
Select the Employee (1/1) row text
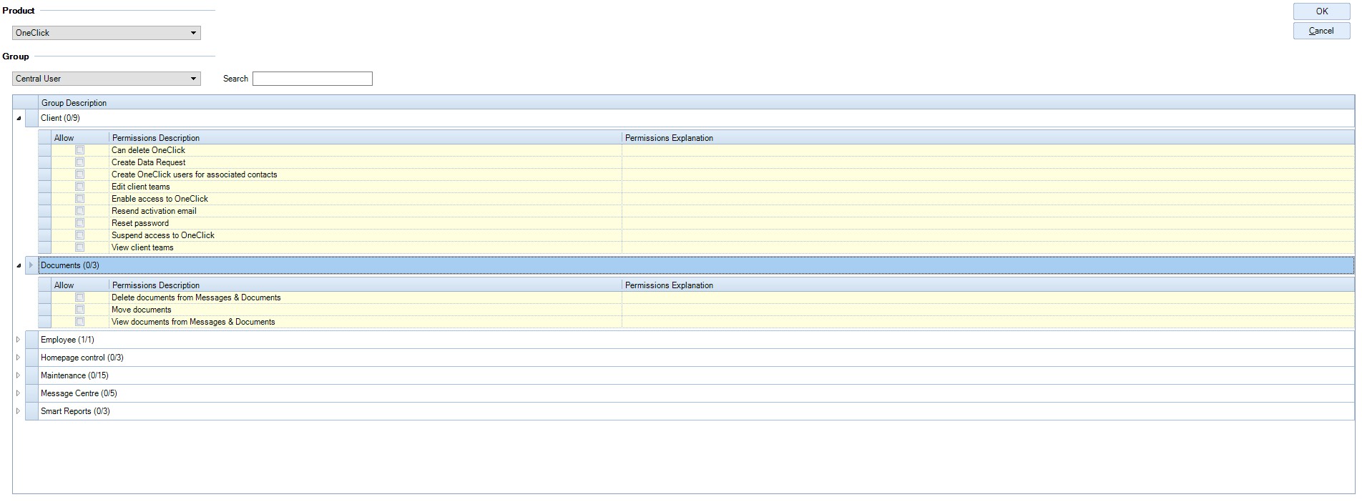67,340
